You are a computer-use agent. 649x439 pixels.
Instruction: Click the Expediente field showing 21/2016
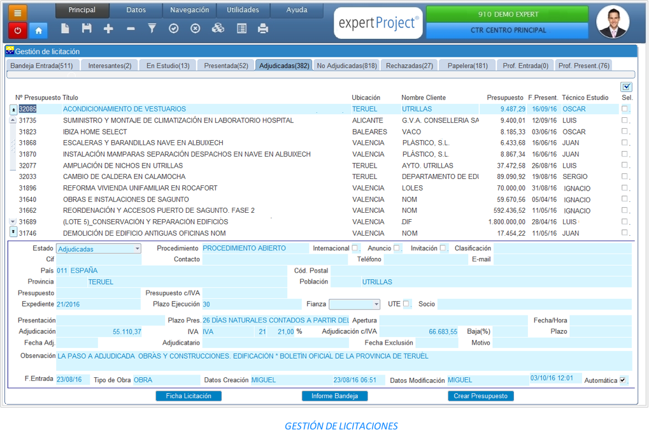point(99,304)
